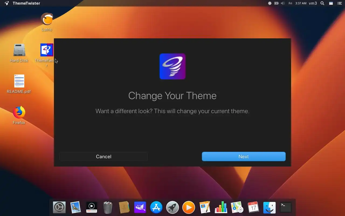Launch the orange play button app in dock
The image size is (345, 216).
coord(189,207)
